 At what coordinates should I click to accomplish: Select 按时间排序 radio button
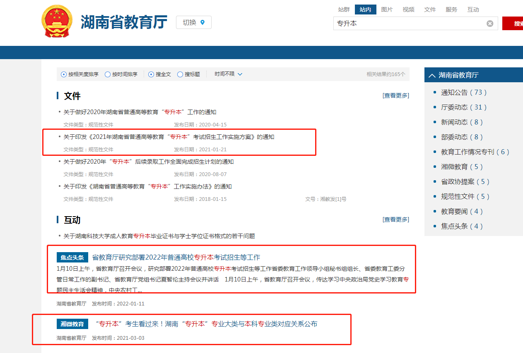[x=108, y=74]
